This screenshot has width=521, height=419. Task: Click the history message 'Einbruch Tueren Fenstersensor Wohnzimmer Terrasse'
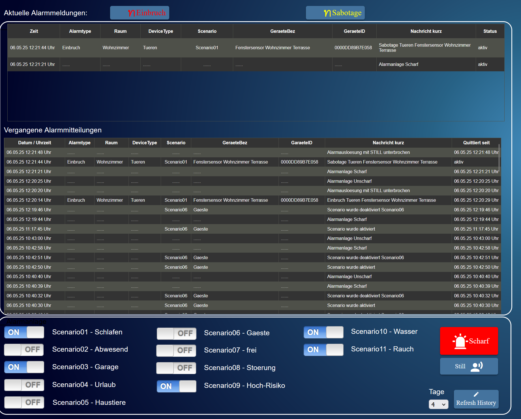point(381,200)
